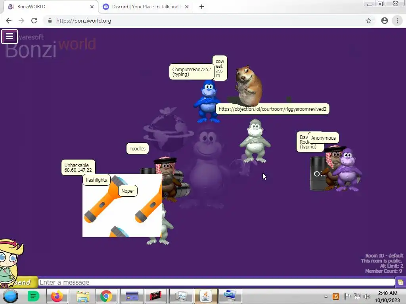This screenshot has height=304, width=406.
Task: Click the cow eat speech bubble
Action: [x=220, y=68]
